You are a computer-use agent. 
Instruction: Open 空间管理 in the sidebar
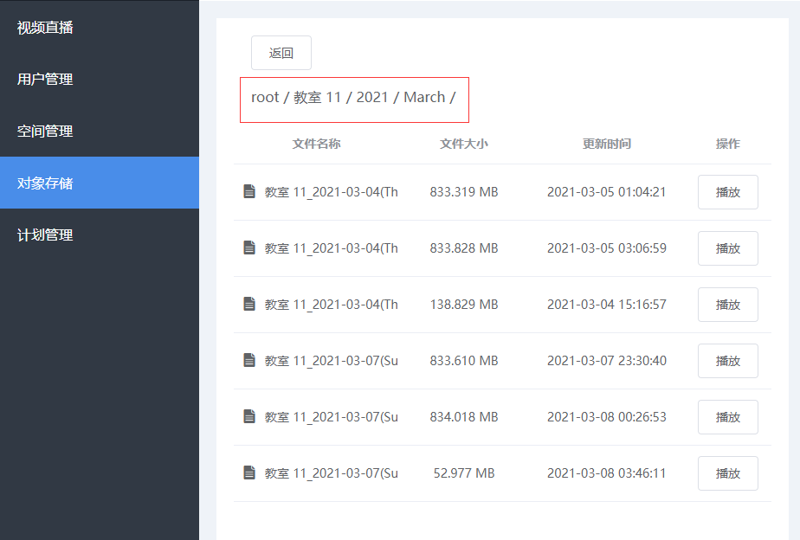(x=100, y=131)
